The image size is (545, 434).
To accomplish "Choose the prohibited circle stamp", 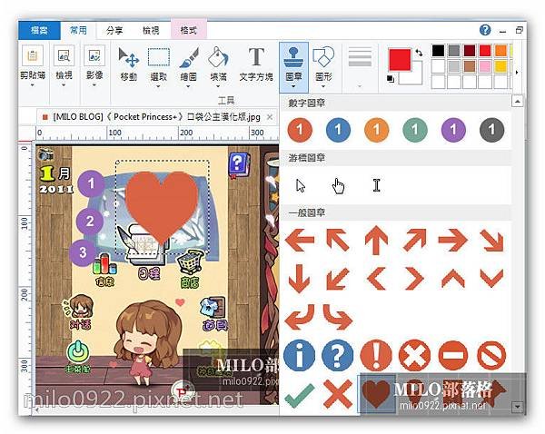I will coord(491,356).
